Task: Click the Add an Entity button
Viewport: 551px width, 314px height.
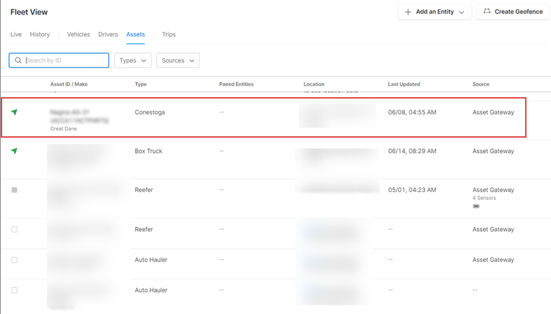Action: 435,12
